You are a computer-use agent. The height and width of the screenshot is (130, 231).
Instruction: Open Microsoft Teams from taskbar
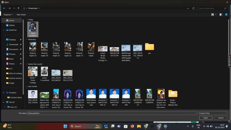click(x=119, y=126)
